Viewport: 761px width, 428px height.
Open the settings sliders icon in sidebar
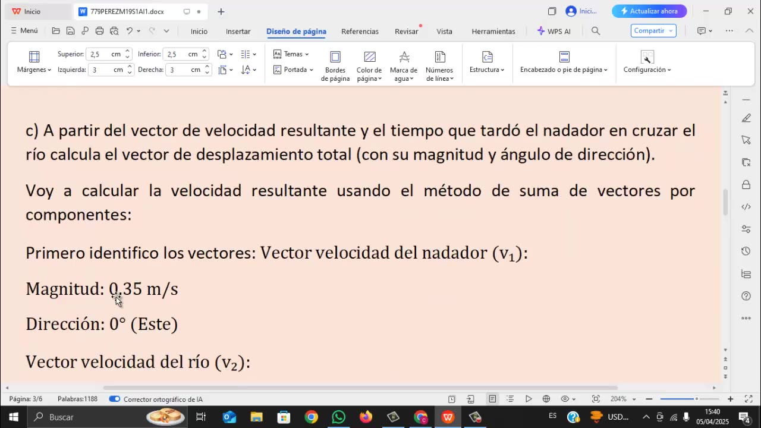(746, 229)
